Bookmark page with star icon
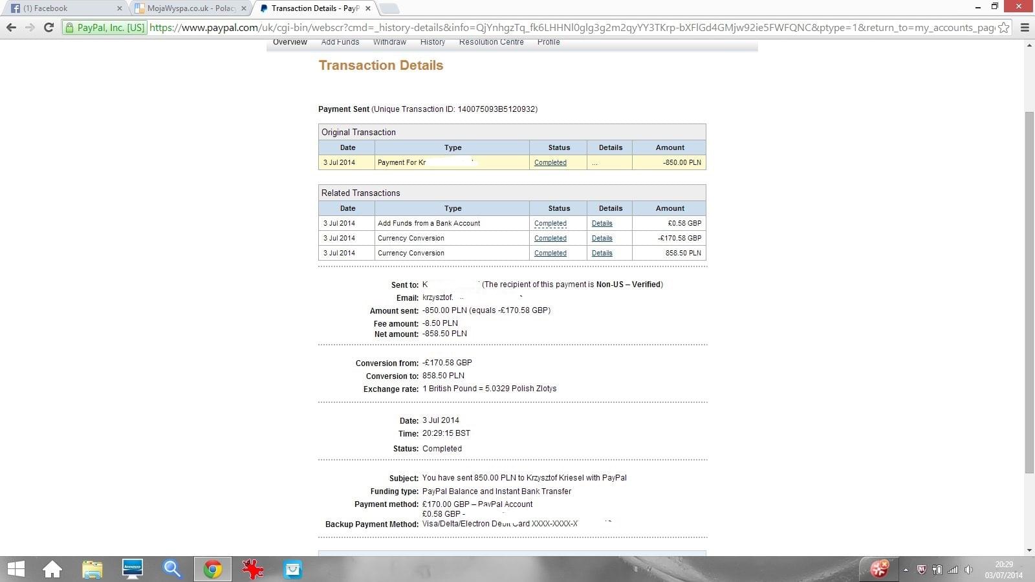 [x=1003, y=27]
